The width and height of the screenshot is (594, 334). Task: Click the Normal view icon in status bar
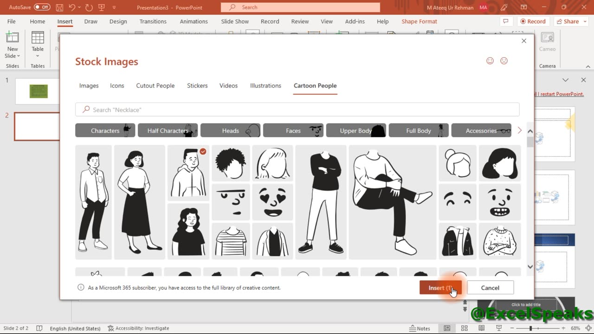(447, 328)
